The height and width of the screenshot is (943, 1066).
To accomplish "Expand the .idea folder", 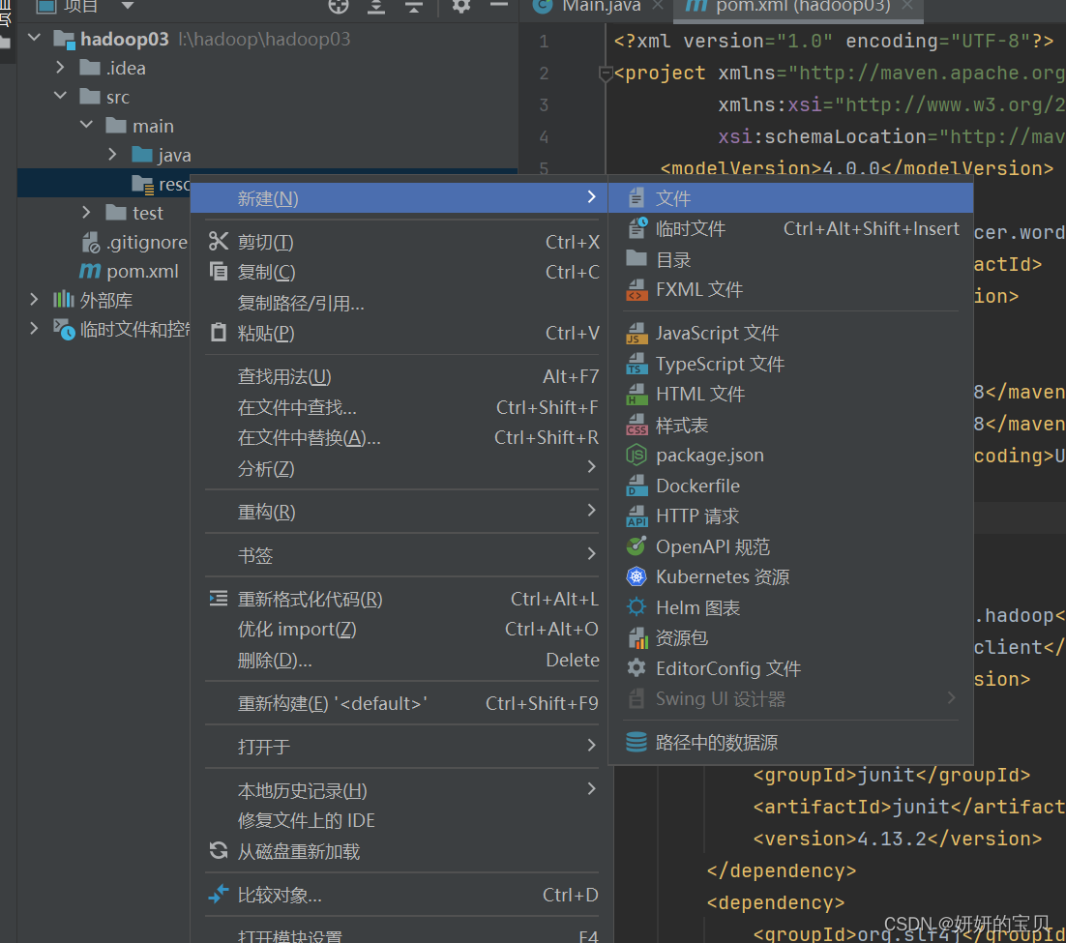I will [61, 68].
